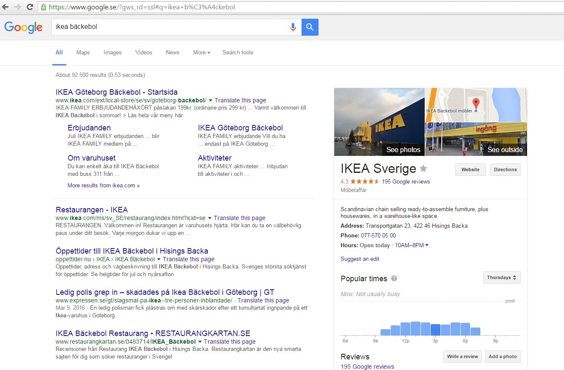The height and width of the screenshot is (370, 564).
Task: Start voice search with microphone icon
Action: click(293, 27)
